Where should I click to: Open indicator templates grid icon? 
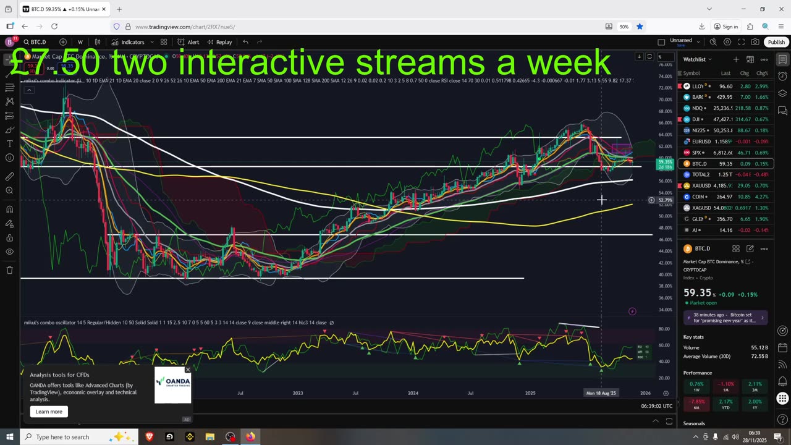(164, 42)
